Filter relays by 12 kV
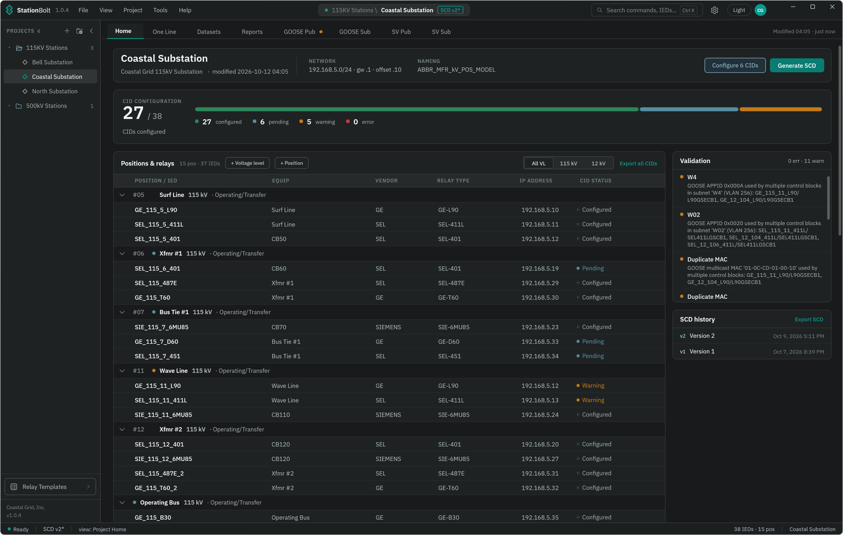Screen dimensions: 843x535 pyautogui.click(x=598, y=163)
